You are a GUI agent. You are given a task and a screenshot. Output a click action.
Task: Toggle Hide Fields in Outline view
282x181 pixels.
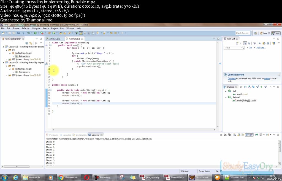coord(253,87)
